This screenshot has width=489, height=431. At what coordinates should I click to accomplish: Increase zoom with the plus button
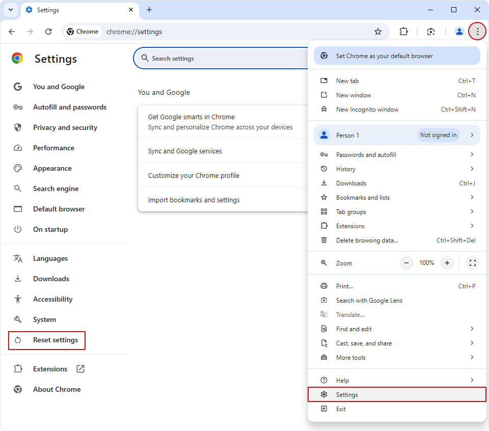[447, 263]
